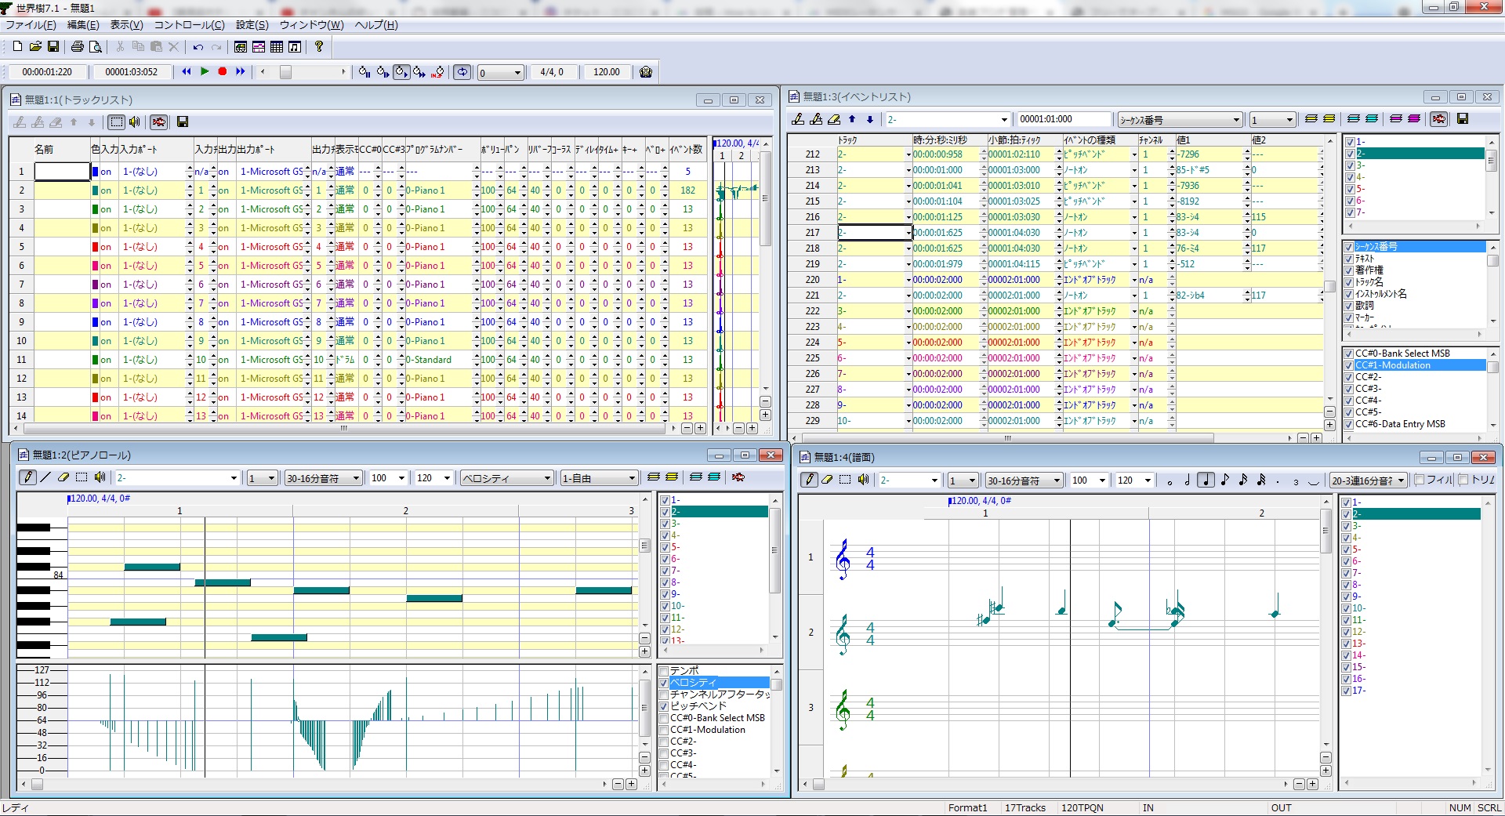Click the rewind button in transport
Screen dimensions: 1505x816
[x=187, y=71]
